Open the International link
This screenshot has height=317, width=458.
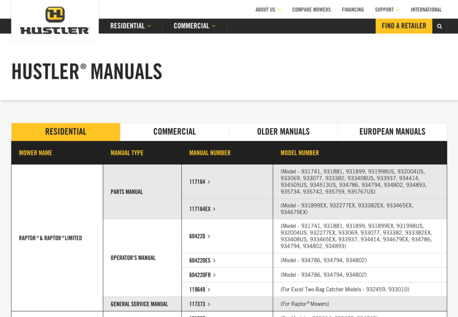426,10
